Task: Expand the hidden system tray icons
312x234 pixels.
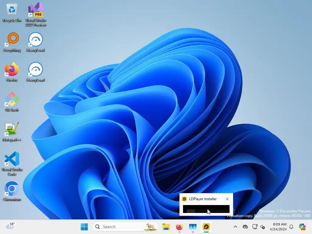Action: click(236, 227)
